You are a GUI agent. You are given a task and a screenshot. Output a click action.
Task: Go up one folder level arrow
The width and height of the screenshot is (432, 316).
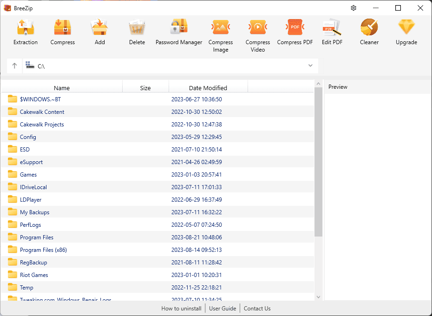(x=14, y=66)
